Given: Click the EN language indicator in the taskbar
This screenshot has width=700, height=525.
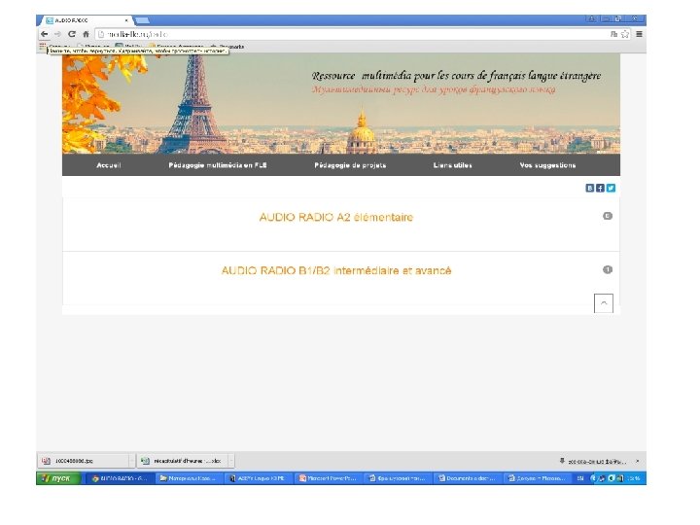Looking at the screenshot, I should point(580,478).
